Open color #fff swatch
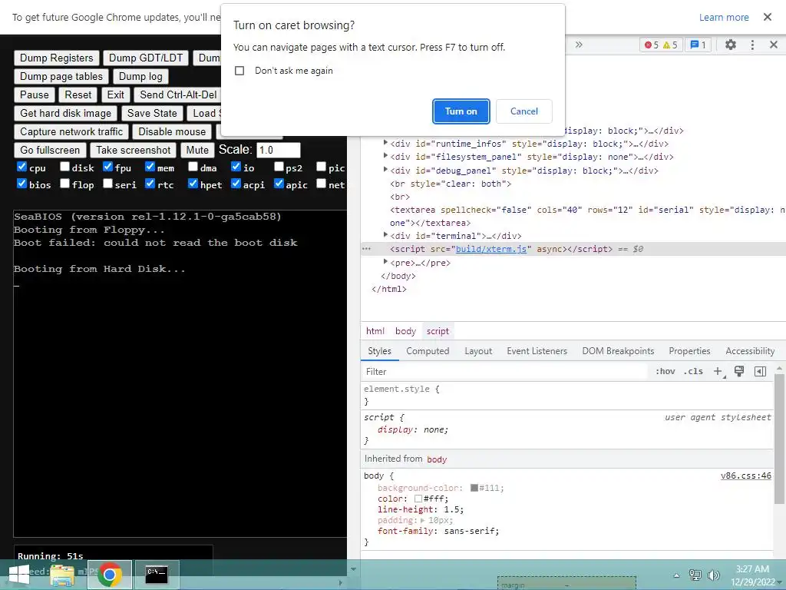 tap(418, 499)
